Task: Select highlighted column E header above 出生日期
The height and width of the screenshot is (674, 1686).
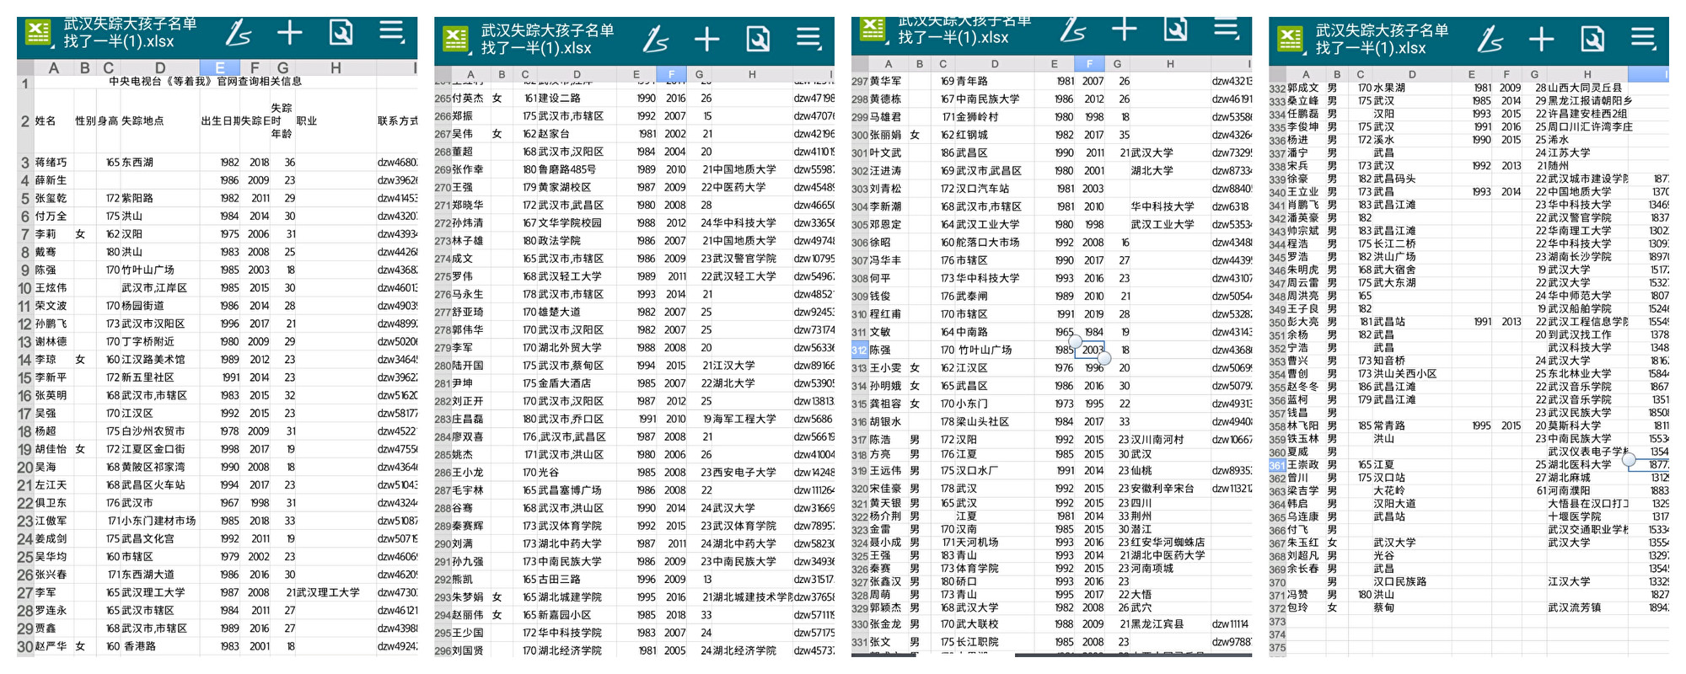Action: pyautogui.click(x=219, y=67)
